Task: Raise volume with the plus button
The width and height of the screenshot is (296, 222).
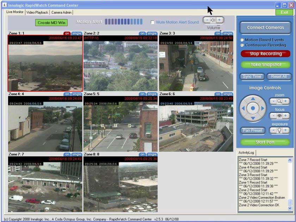Action: (219, 20)
